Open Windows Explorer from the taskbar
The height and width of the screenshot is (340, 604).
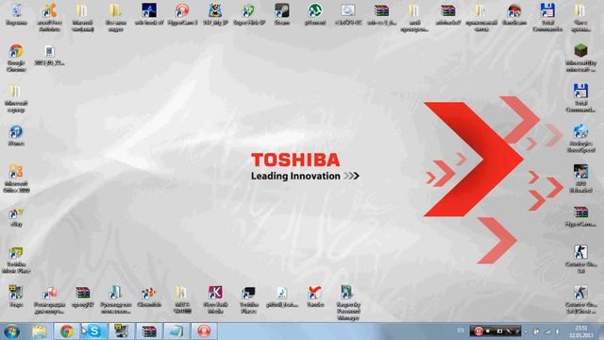pyautogui.click(x=40, y=331)
